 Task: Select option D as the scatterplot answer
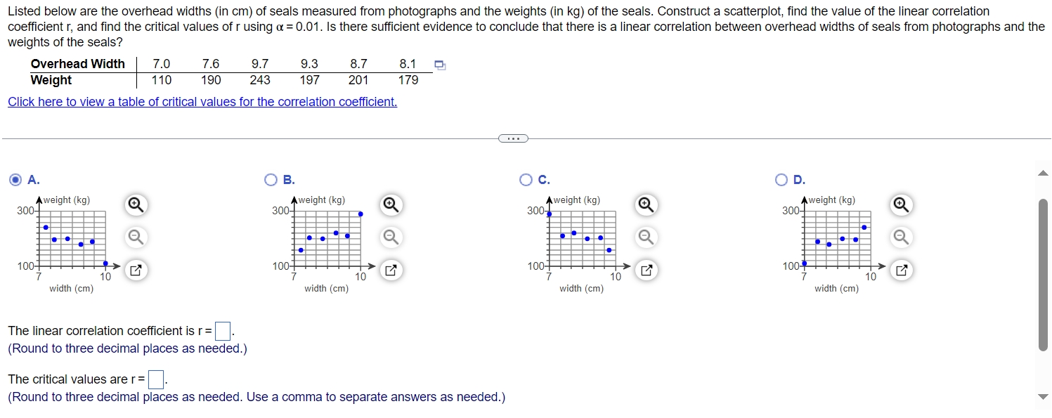[x=781, y=180]
